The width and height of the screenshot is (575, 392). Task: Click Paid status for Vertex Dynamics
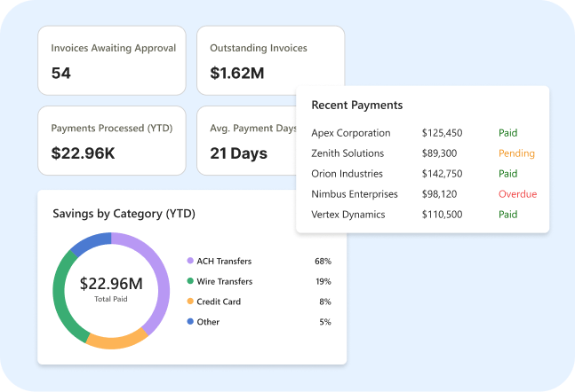(507, 215)
